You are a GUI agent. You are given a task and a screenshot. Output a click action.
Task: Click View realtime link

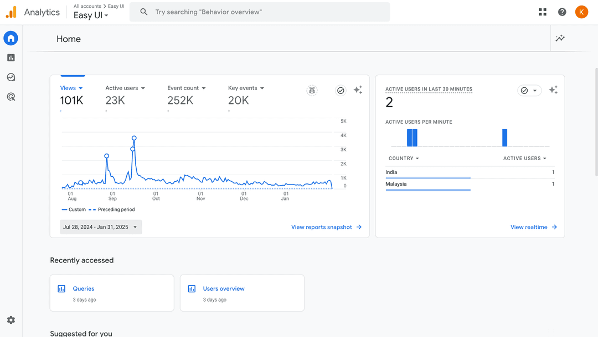click(533, 227)
